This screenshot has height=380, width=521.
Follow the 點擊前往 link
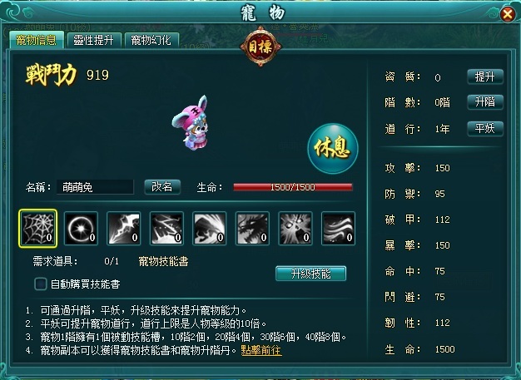(261, 350)
